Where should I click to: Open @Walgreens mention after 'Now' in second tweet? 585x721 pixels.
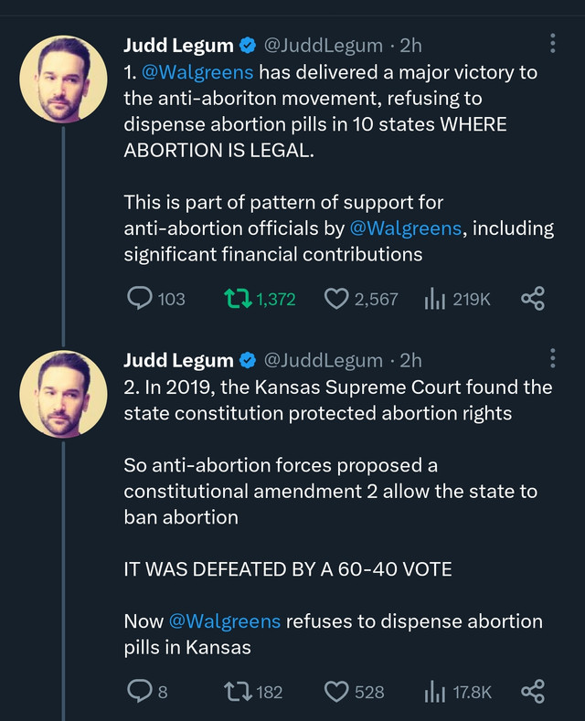coord(225,621)
